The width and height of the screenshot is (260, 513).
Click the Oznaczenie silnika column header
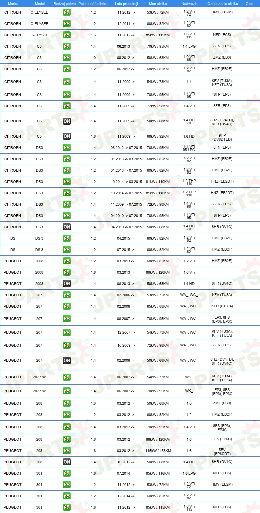(222, 3)
